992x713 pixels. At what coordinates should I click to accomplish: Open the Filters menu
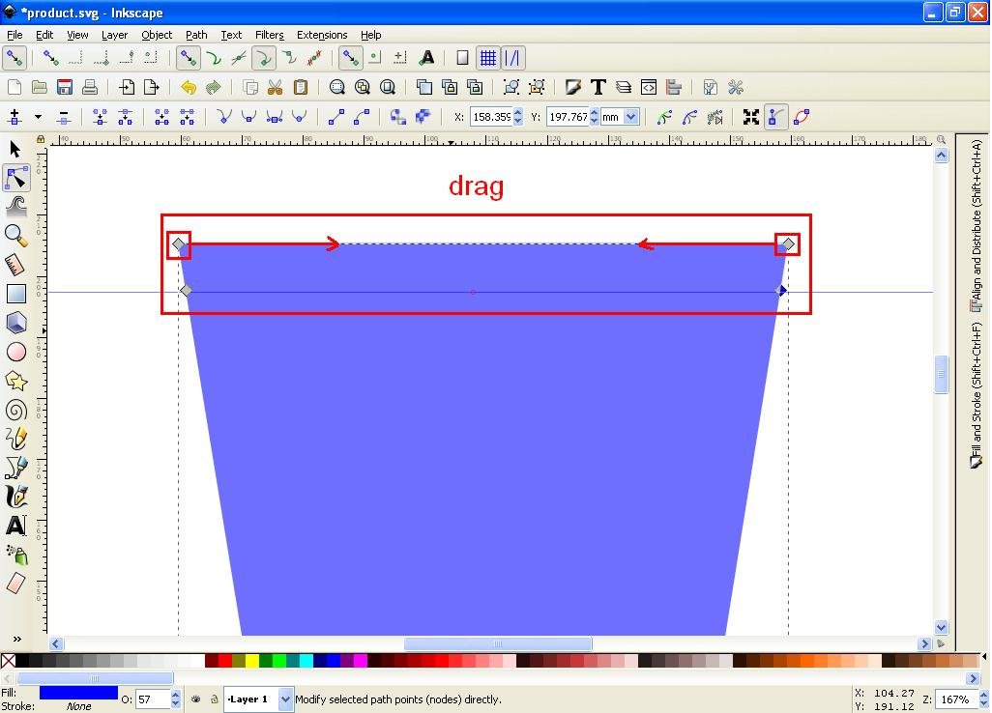(x=269, y=35)
